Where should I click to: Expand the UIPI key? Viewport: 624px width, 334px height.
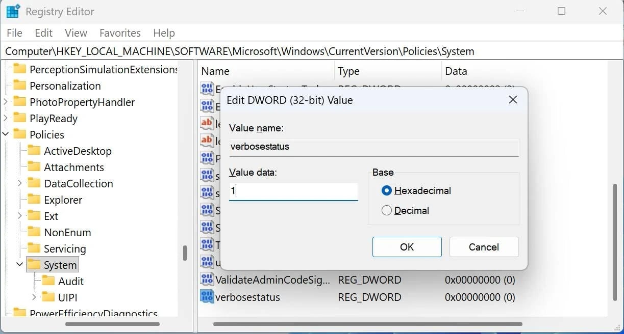click(x=34, y=297)
